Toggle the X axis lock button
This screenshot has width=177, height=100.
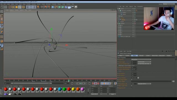28,7
